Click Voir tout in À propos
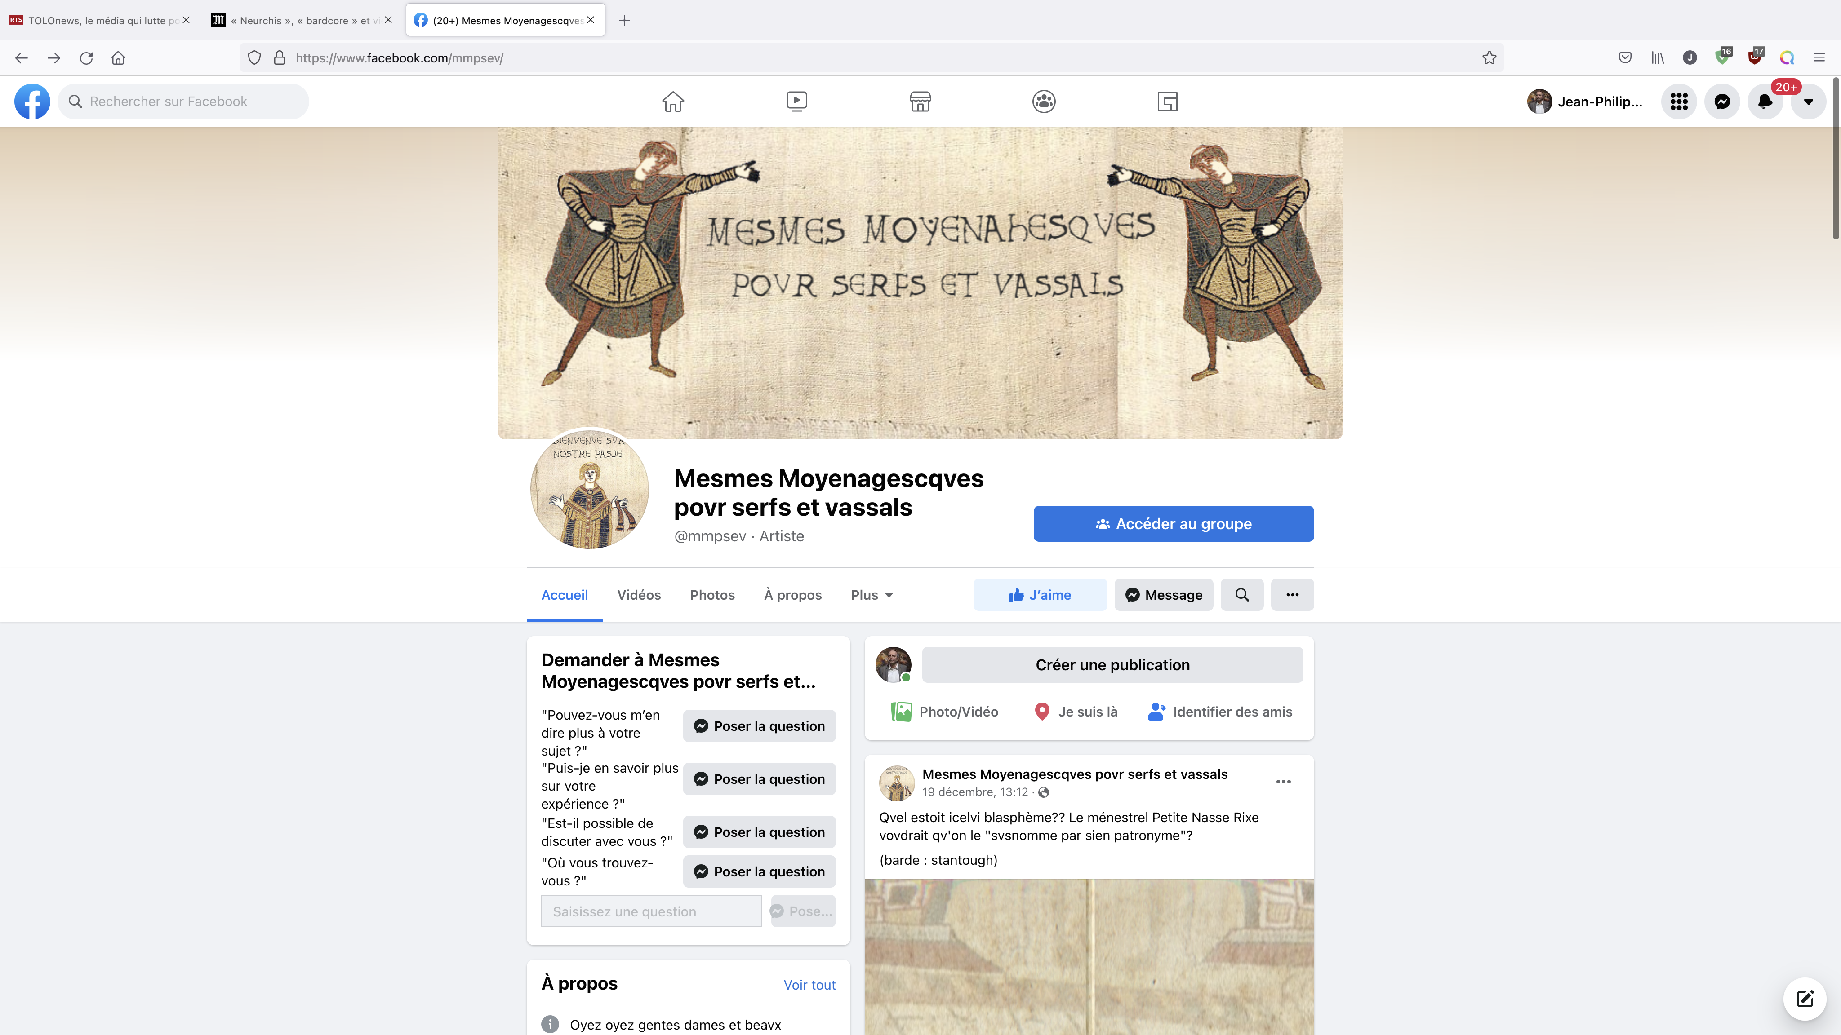Image resolution: width=1841 pixels, height=1035 pixels. click(809, 985)
